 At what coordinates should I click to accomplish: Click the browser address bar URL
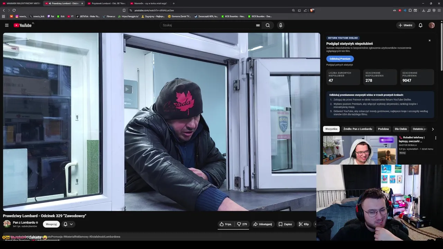[154, 10]
